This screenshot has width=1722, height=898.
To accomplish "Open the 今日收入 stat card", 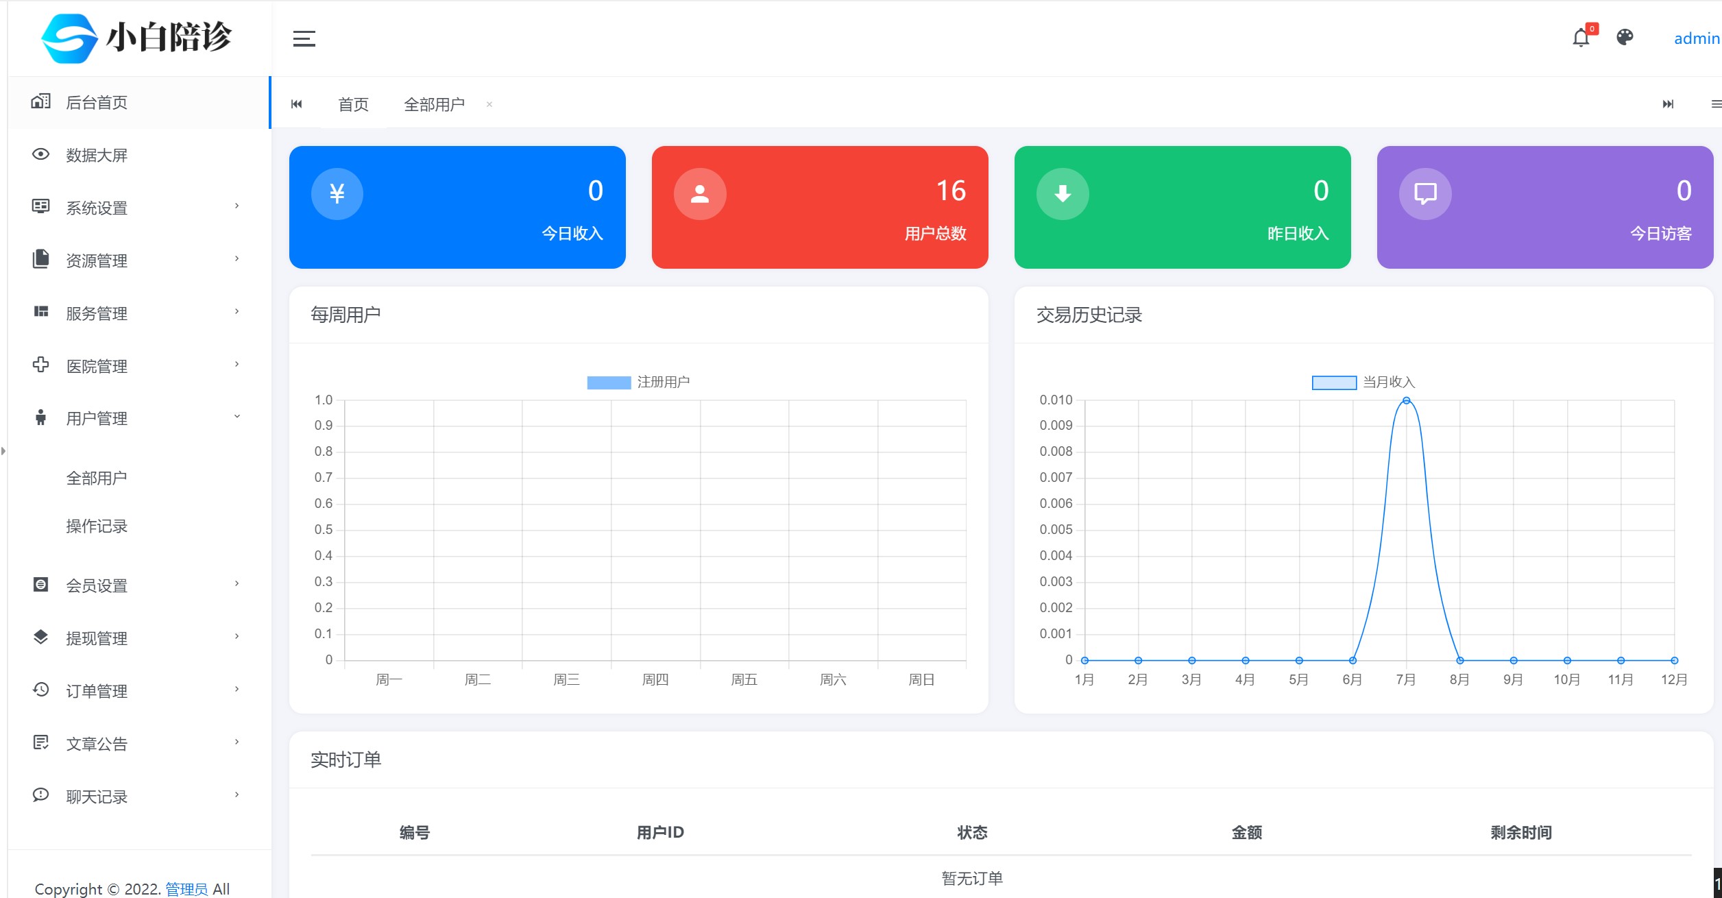I will [457, 207].
